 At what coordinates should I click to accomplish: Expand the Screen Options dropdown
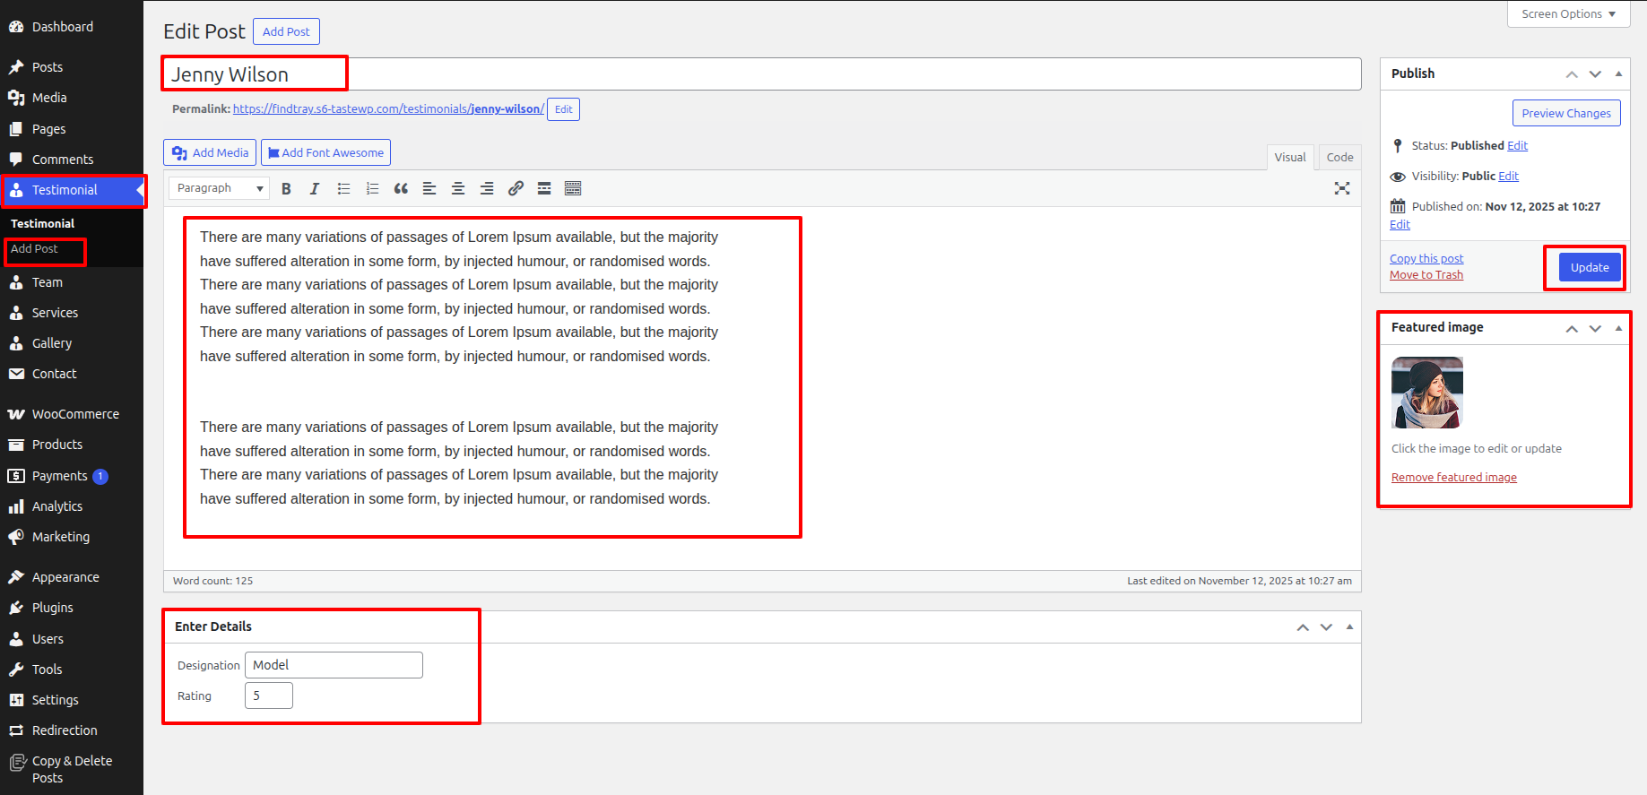[x=1568, y=14]
